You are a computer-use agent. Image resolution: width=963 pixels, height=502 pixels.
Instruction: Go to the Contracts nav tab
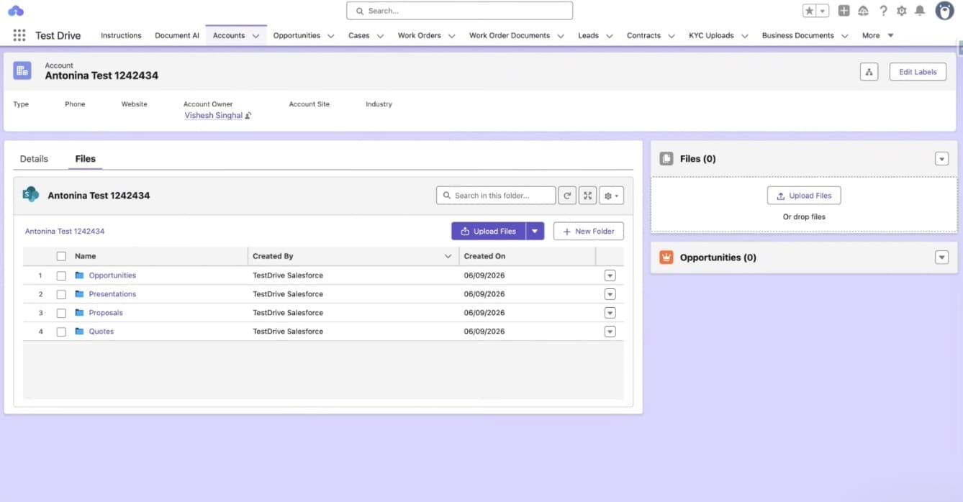pos(643,35)
